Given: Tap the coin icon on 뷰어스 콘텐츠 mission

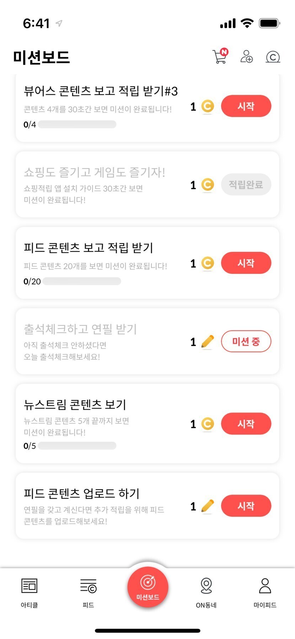Looking at the screenshot, I should (x=208, y=106).
